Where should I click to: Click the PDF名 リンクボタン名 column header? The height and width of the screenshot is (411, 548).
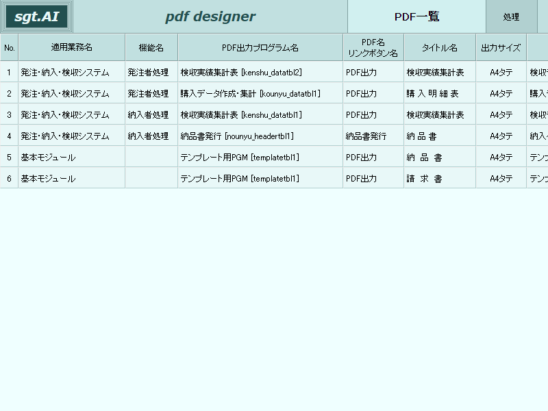tap(373, 47)
